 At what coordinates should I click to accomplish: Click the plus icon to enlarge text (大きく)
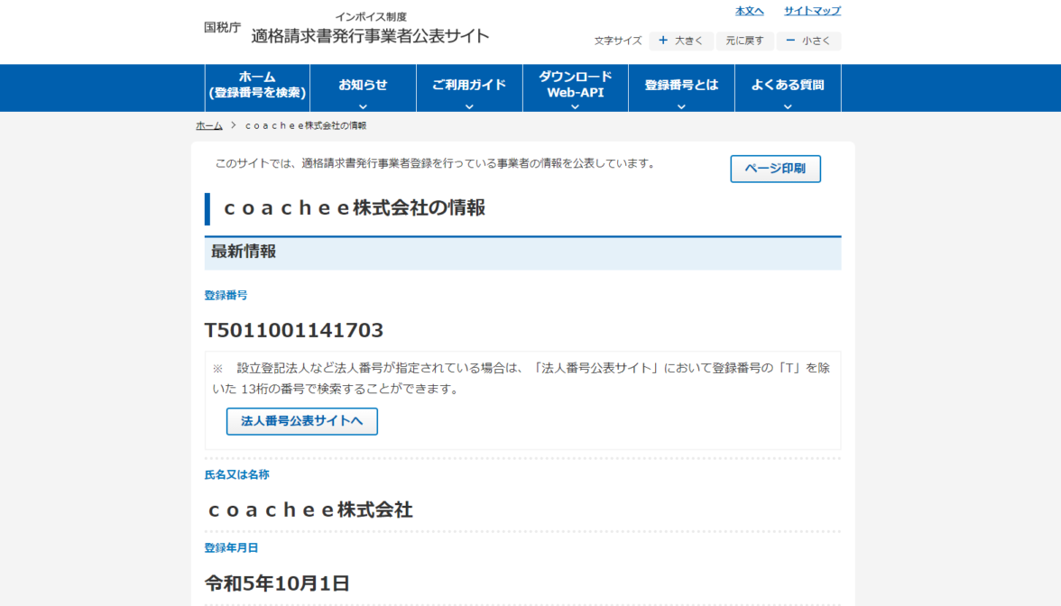point(663,41)
